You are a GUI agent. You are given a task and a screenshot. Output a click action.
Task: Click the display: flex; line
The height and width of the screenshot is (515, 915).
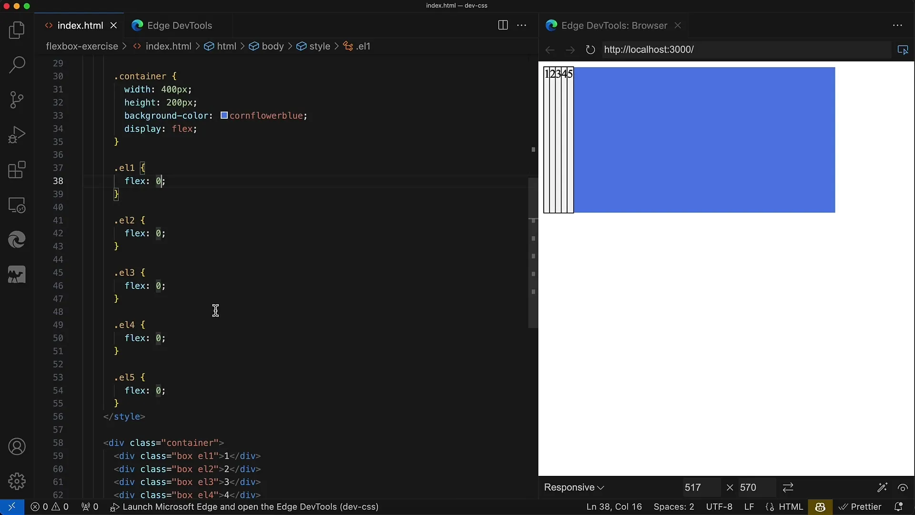(x=161, y=129)
